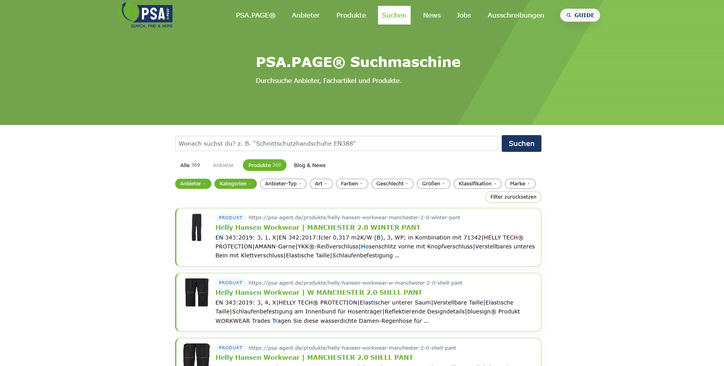Click the PSA.PAGE logo
Viewport: 724px width, 366px height.
coord(146,15)
